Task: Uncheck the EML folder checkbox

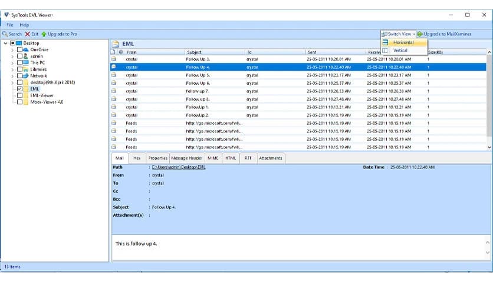Action: [19, 89]
